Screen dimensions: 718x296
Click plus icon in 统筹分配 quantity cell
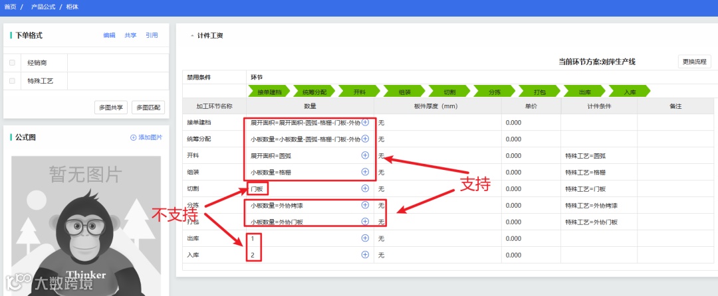[x=365, y=139]
